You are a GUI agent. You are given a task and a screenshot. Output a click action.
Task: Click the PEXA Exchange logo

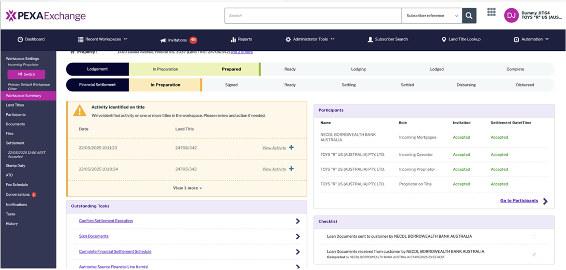point(46,16)
